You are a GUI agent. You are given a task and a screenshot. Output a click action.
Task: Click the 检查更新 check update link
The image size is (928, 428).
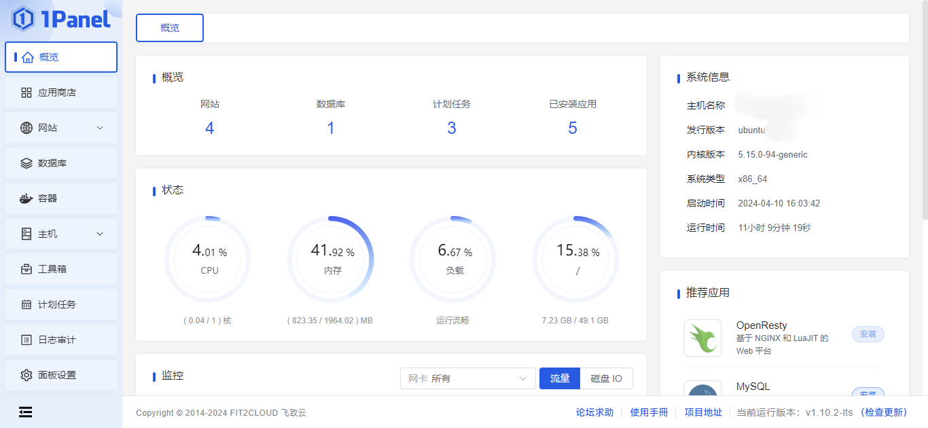point(884,412)
